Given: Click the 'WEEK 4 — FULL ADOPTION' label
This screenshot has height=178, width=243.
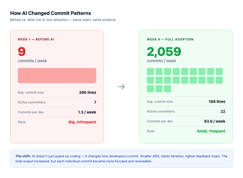Looking at the screenshot, I should (170, 39).
